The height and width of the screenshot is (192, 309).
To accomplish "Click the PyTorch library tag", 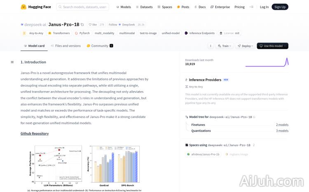I will 82,33.
